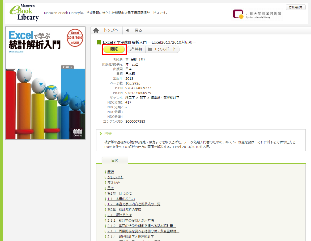The width and height of the screenshot is (311, 241).
Task: Click the genre text 理工学 > 数学 > 確率論・数理統計学
Action: coord(152,98)
